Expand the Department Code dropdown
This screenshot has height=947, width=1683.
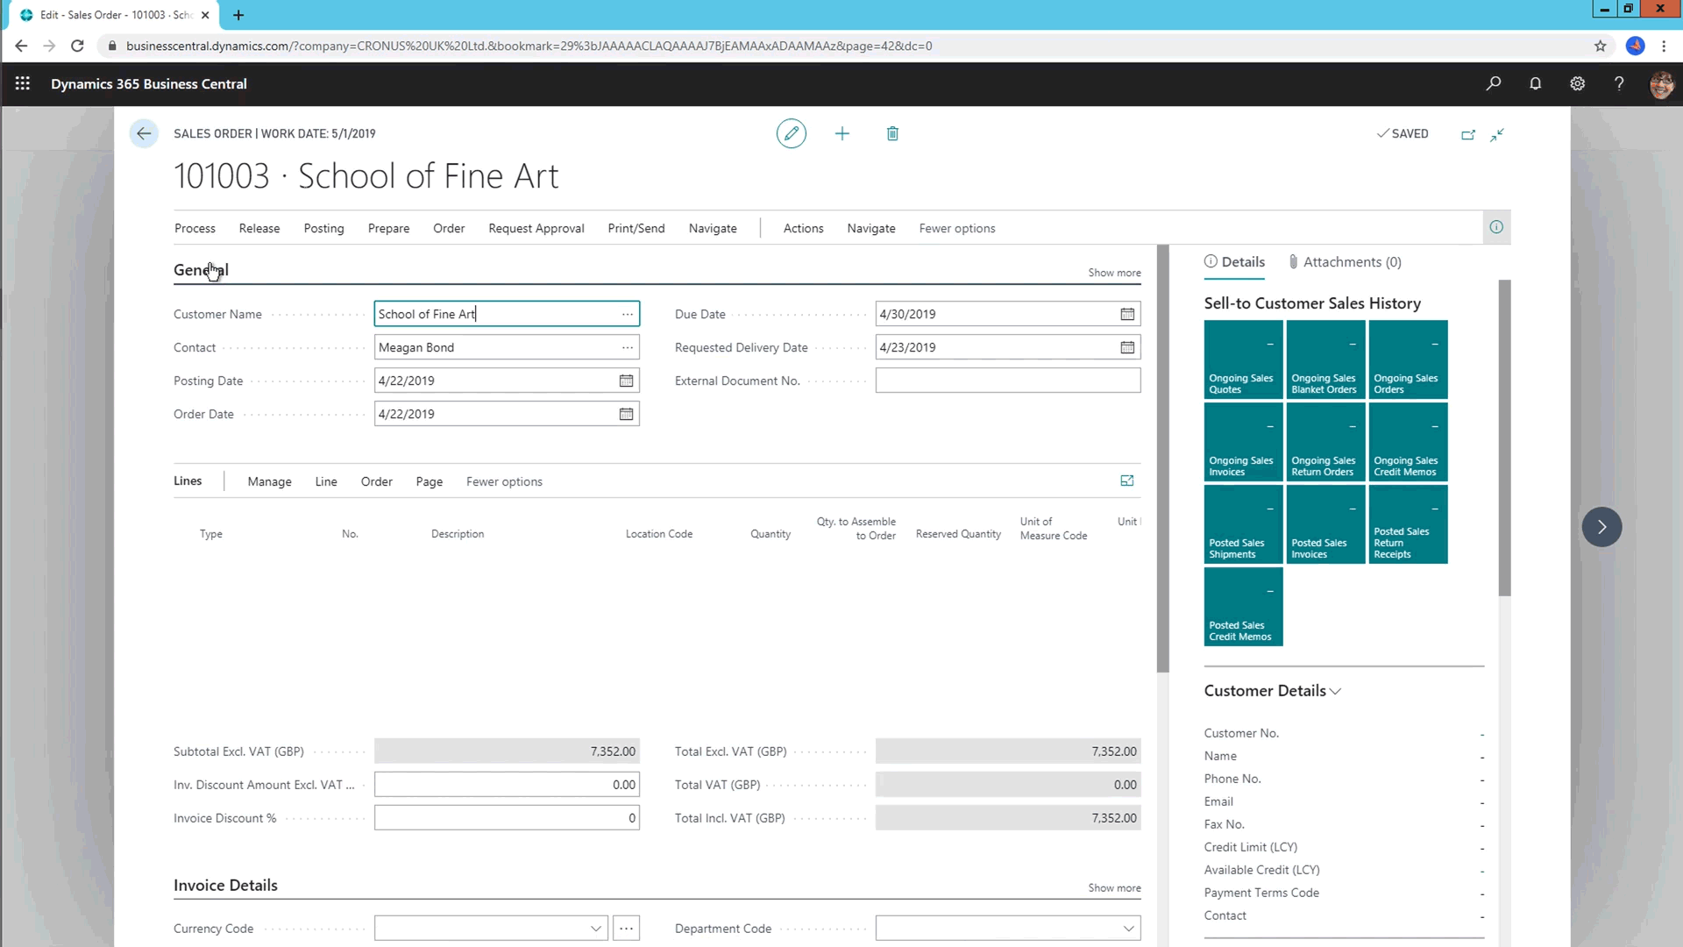click(1128, 928)
